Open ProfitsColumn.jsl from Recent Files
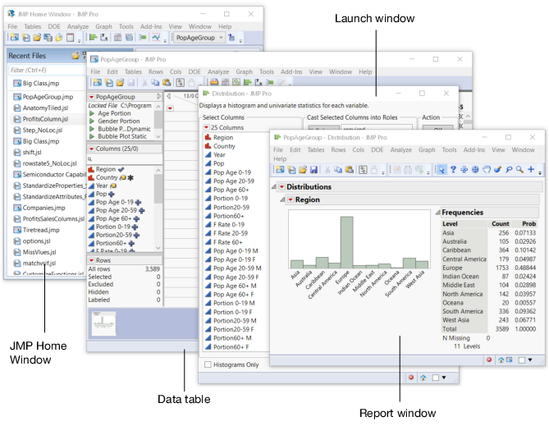Viewport: 549px width, 426px height. click(x=45, y=119)
